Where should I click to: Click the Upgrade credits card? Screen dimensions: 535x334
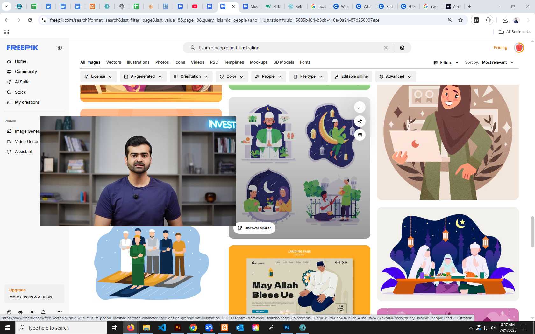pyautogui.click(x=34, y=293)
